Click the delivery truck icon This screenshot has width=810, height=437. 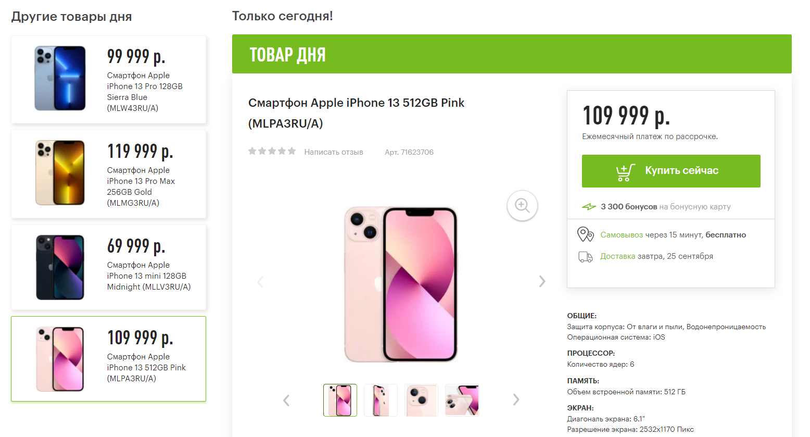click(x=585, y=257)
